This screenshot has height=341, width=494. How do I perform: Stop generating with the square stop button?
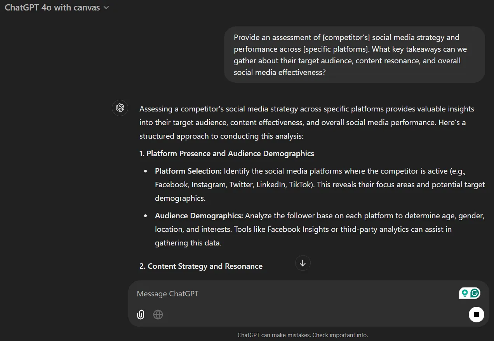point(477,315)
